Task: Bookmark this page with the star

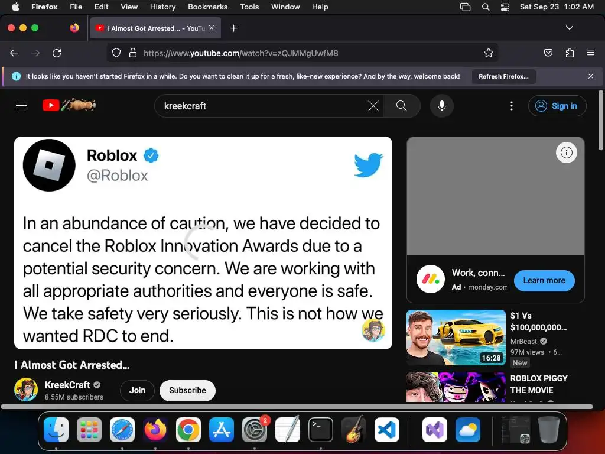Action: (489, 53)
